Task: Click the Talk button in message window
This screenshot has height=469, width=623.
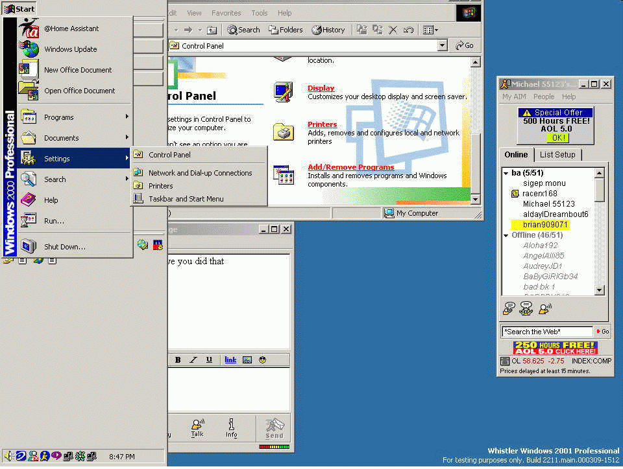Action: point(197,428)
